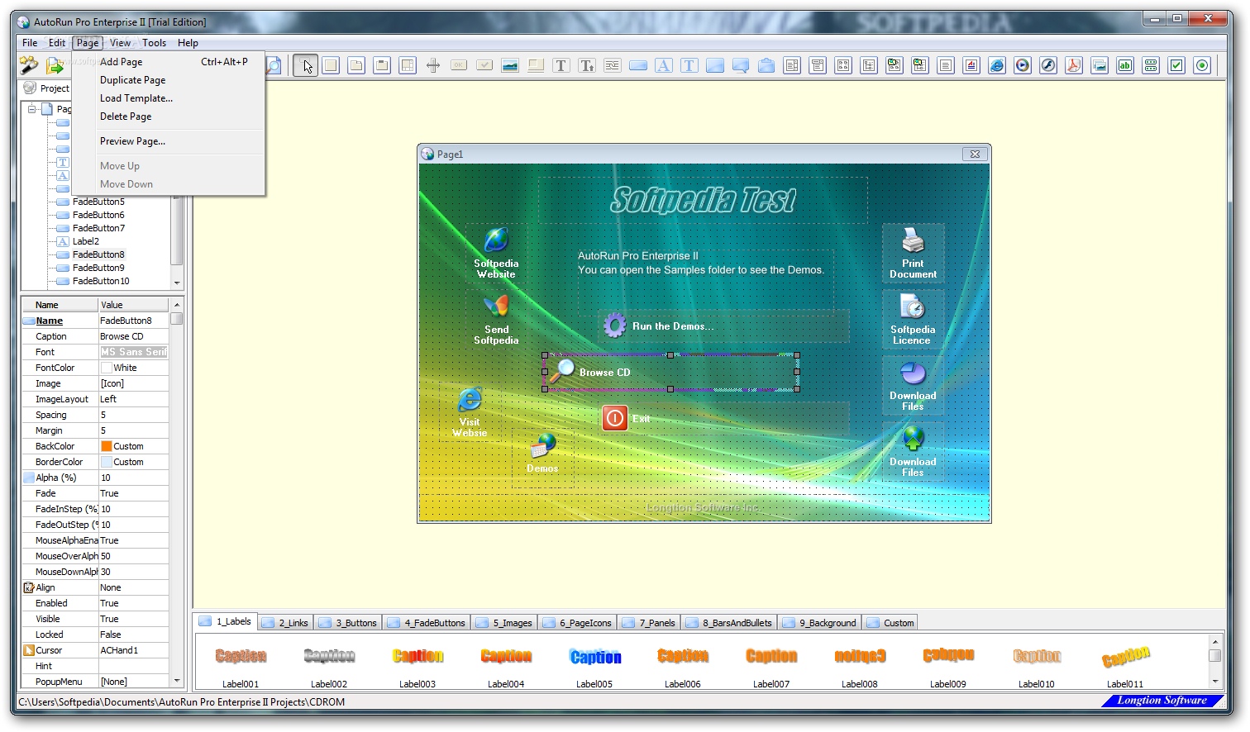Insert a Flash object

click(1048, 65)
